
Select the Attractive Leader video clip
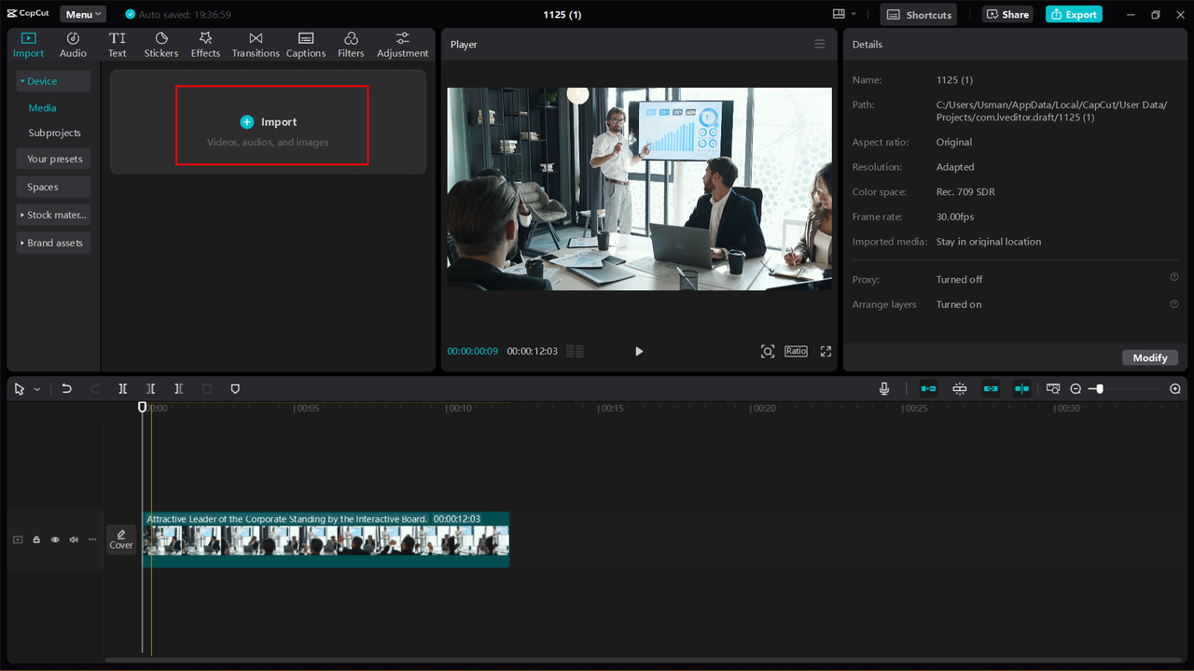point(326,539)
